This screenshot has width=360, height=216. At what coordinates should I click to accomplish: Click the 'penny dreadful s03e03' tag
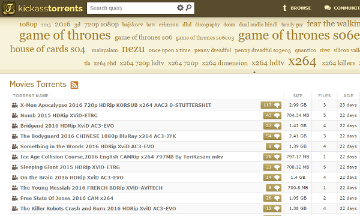263,50
